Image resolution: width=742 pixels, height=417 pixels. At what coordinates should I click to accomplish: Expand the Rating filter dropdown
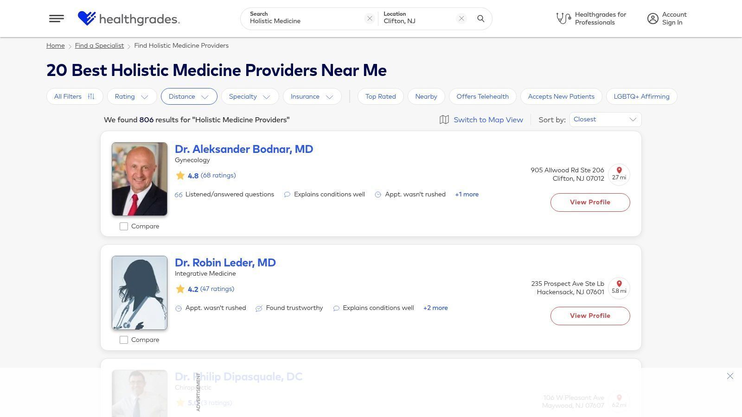(132, 96)
